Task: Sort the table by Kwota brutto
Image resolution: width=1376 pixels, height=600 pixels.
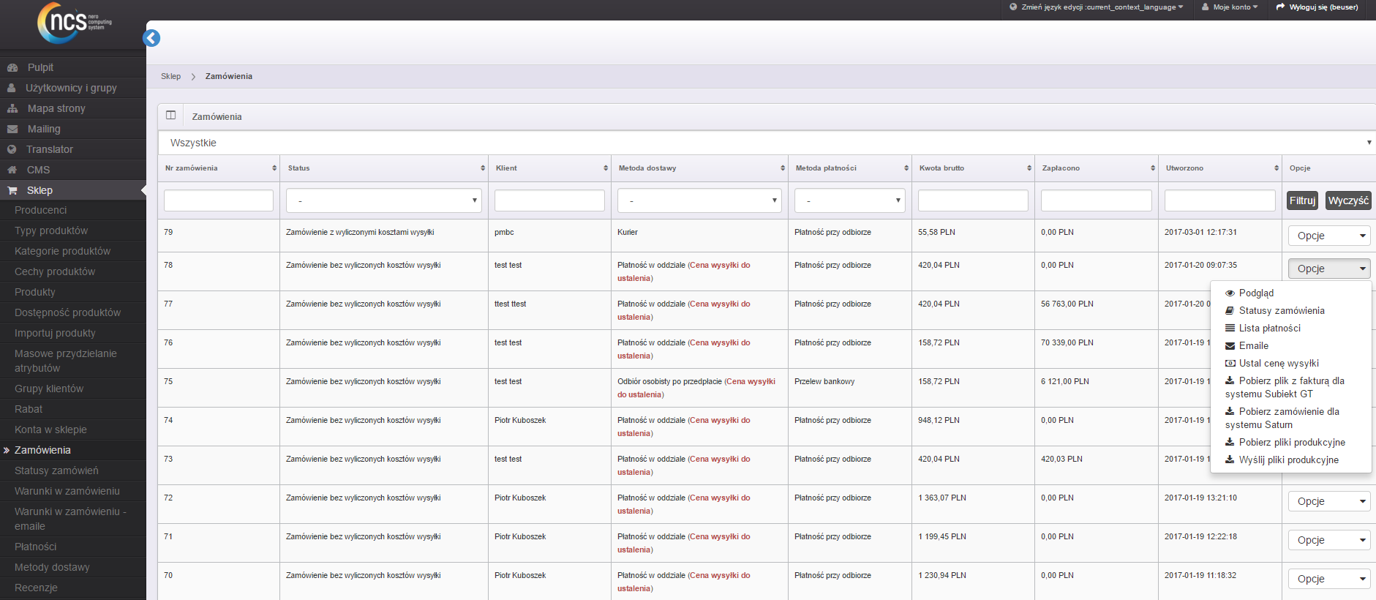Action: tap(1029, 168)
